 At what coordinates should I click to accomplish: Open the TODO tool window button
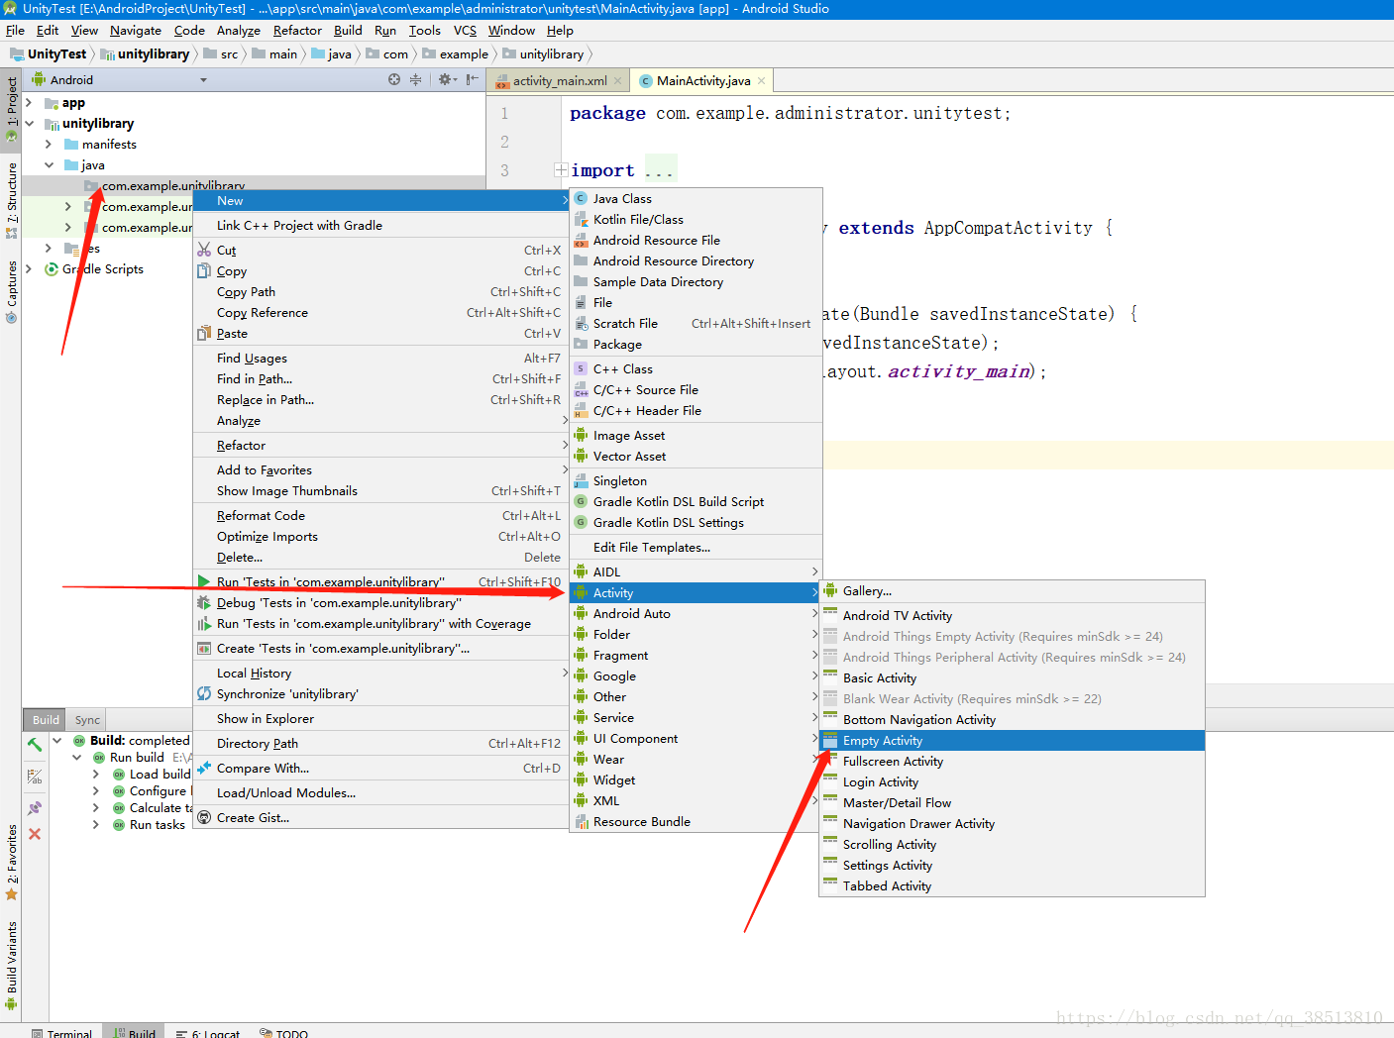coord(284,1033)
